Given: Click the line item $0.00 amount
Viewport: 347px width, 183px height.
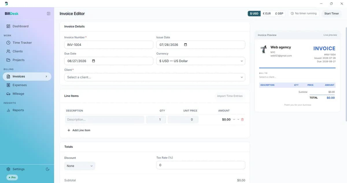Looking at the screenshot, I should point(226,119).
